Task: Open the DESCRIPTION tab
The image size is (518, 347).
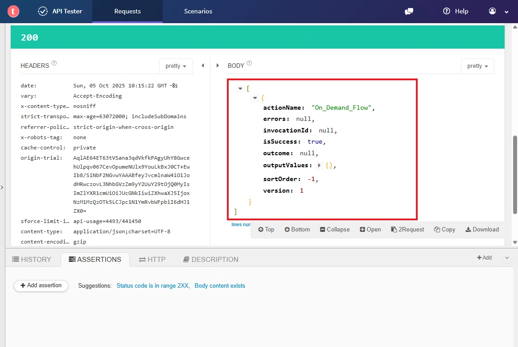Action: point(211,260)
